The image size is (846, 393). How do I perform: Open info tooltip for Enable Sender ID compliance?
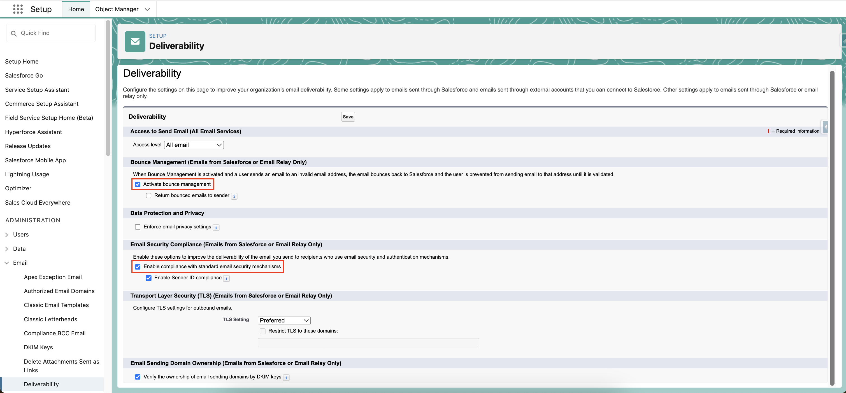coord(226,278)
